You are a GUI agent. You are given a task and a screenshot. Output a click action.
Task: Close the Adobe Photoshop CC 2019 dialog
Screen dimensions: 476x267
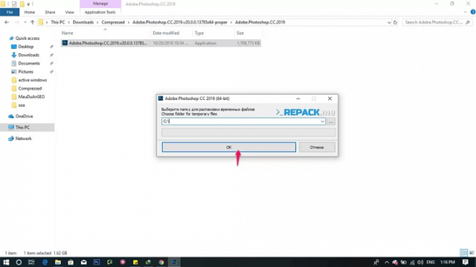click(x=329, y=99)
